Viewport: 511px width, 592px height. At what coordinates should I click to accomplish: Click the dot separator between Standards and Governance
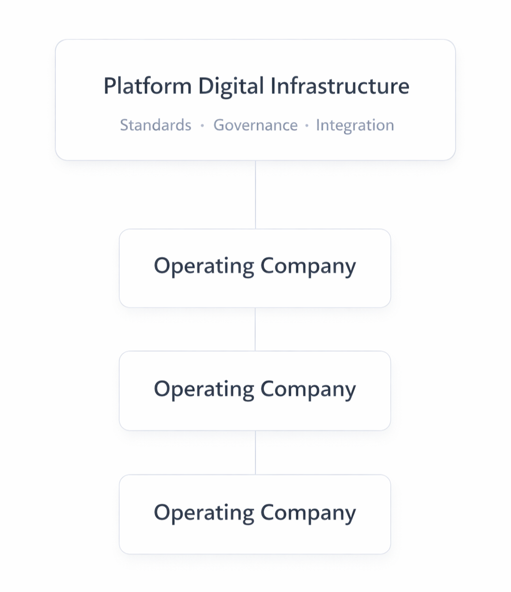202,125
